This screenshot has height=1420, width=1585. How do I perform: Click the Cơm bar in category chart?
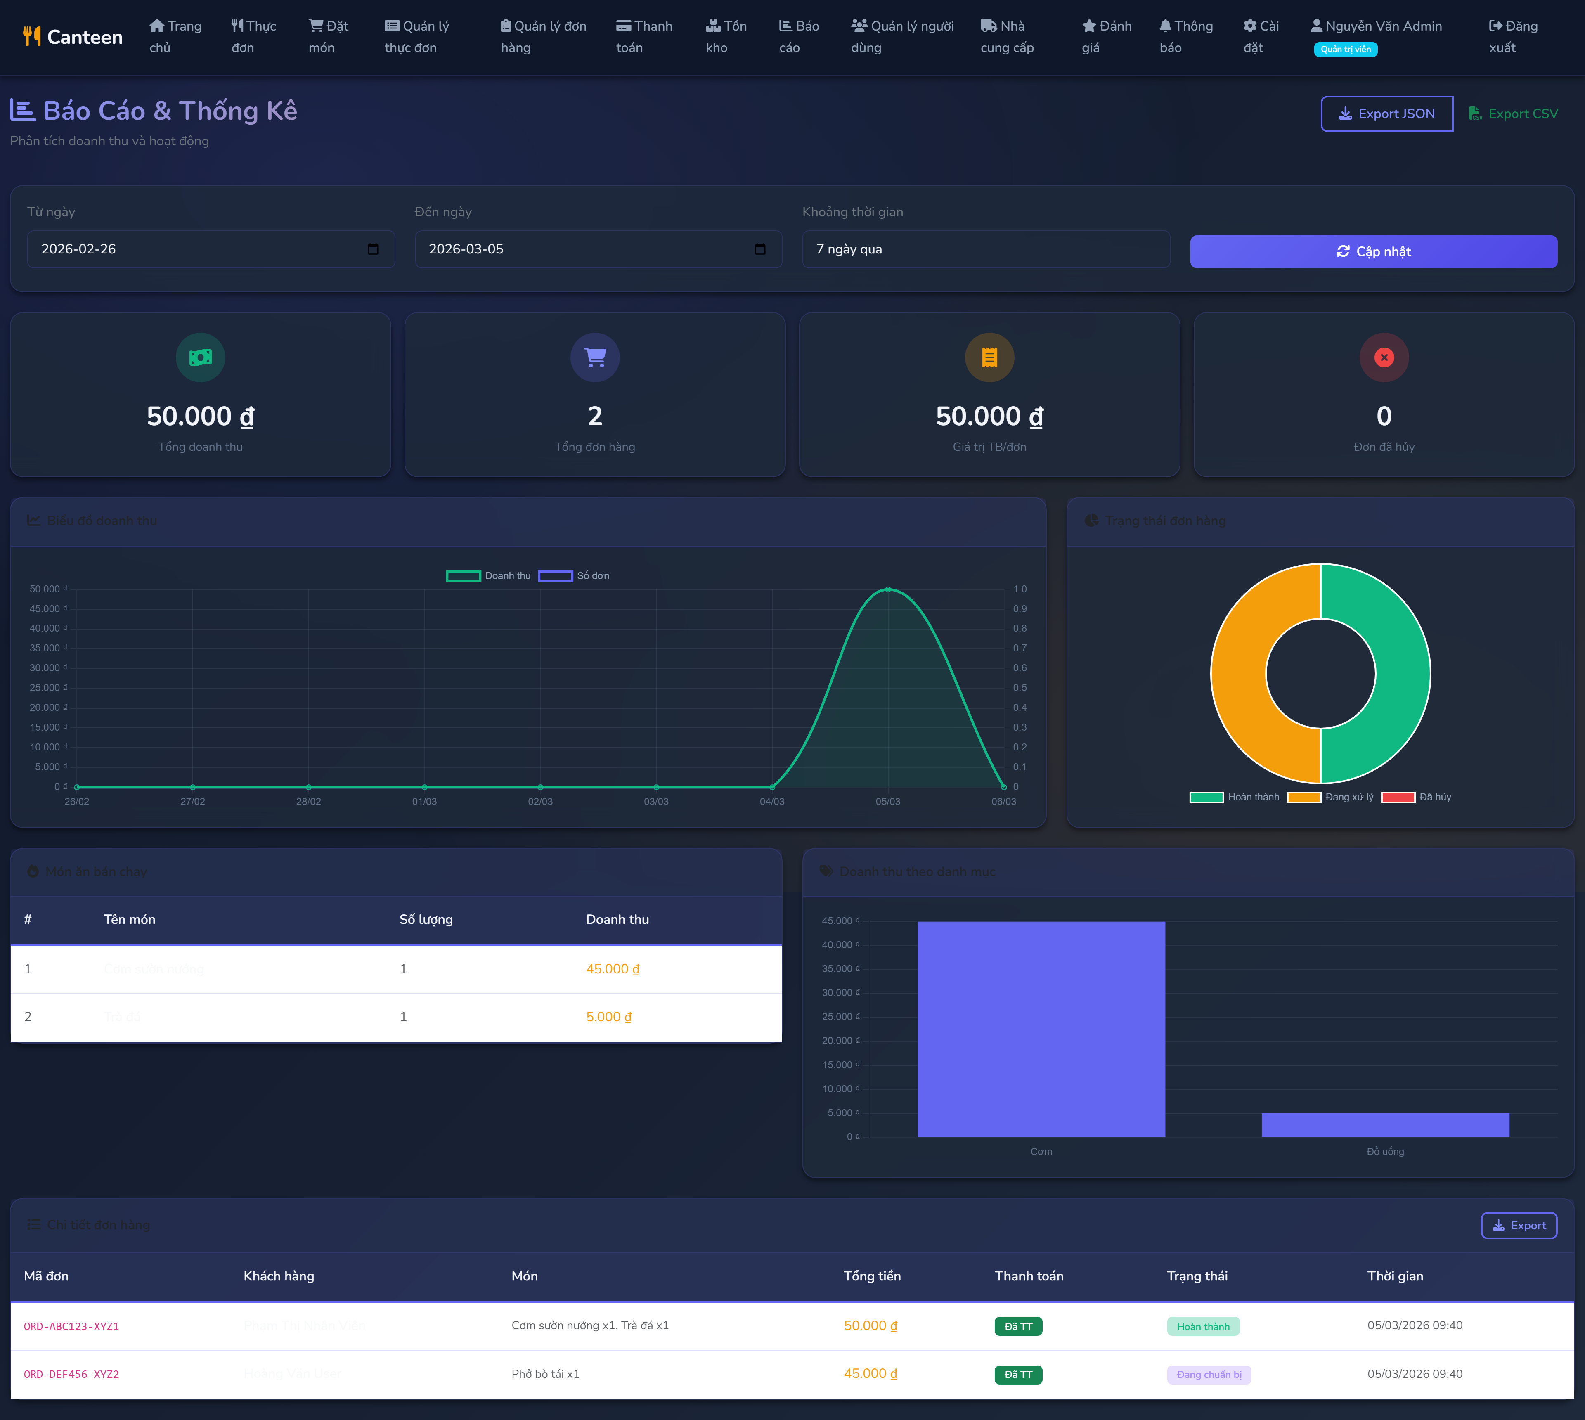1041,1029
